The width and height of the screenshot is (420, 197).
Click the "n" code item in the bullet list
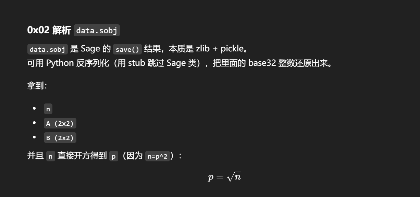tap(48, 109)
